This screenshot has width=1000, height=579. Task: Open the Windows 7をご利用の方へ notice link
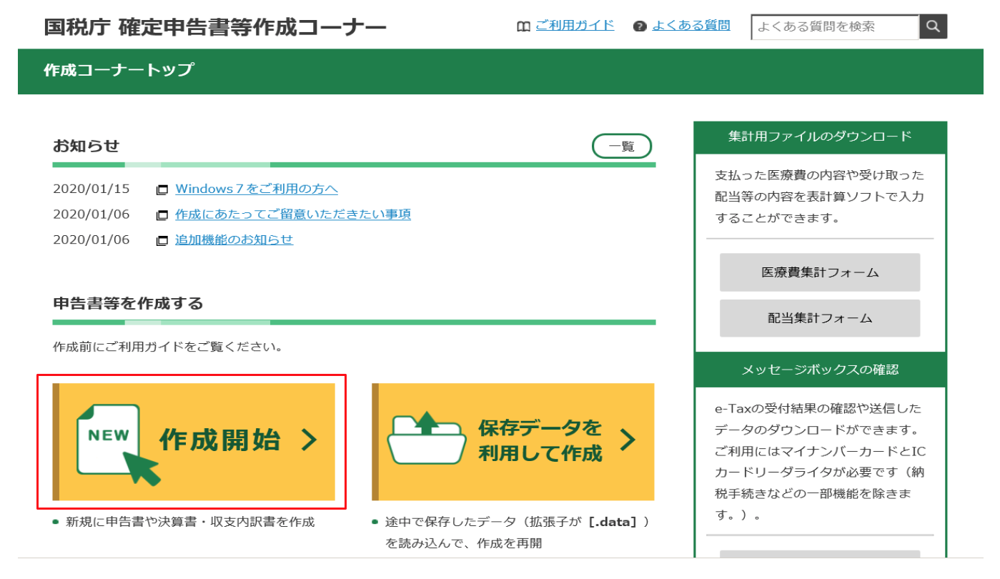pos(256,189)
